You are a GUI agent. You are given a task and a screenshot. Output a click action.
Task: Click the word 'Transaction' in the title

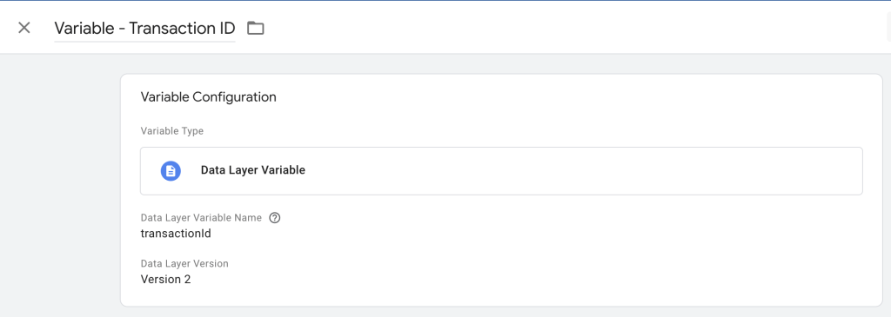(x=164, y=29)
